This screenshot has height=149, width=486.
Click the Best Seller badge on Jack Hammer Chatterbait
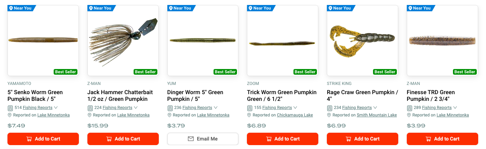[x=145, y=72]
